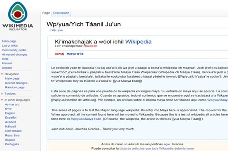Switch language to Español
The height and width of the screenshot is (151, 228).
(11, 118)
